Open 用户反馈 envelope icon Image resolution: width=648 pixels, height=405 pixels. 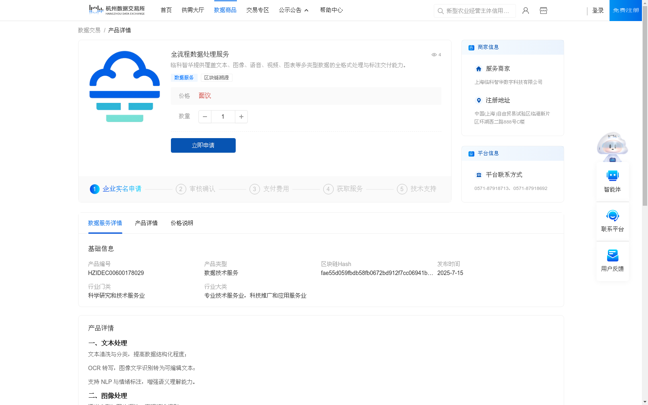tap(612, 255)
